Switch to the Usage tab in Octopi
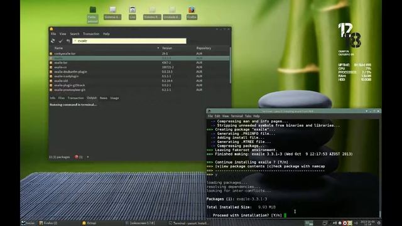This screenshot has width=402, height=226. click(114, 98)
